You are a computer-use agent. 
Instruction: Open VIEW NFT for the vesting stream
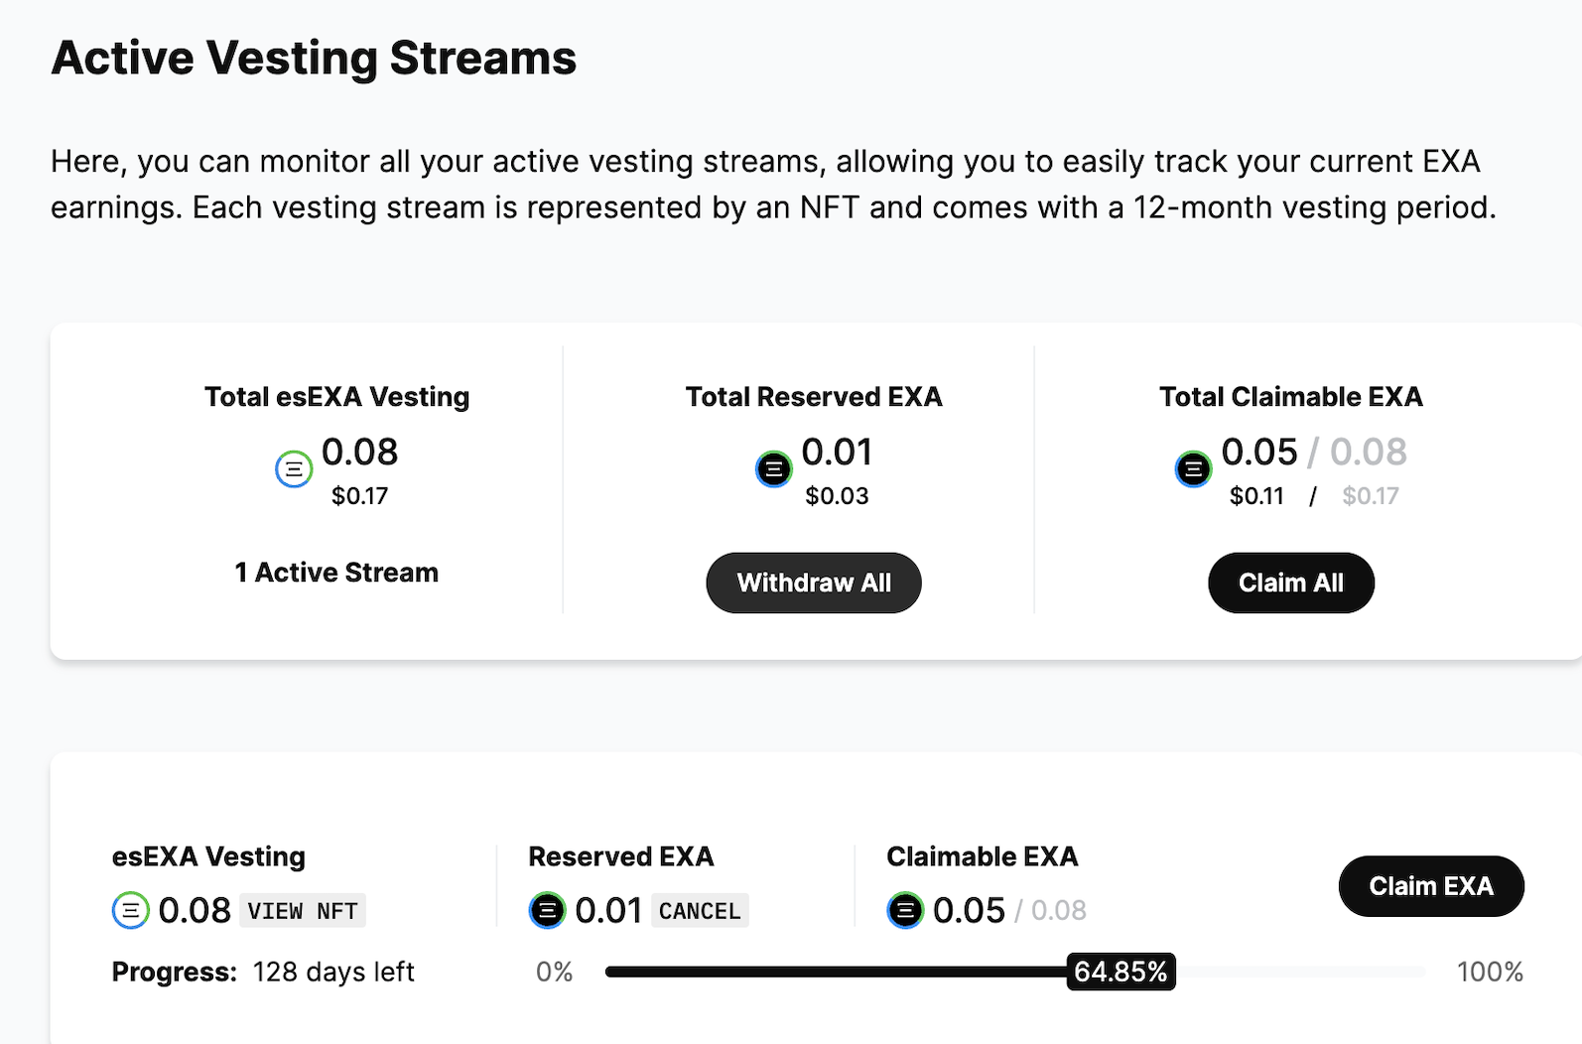pos(303,911)
